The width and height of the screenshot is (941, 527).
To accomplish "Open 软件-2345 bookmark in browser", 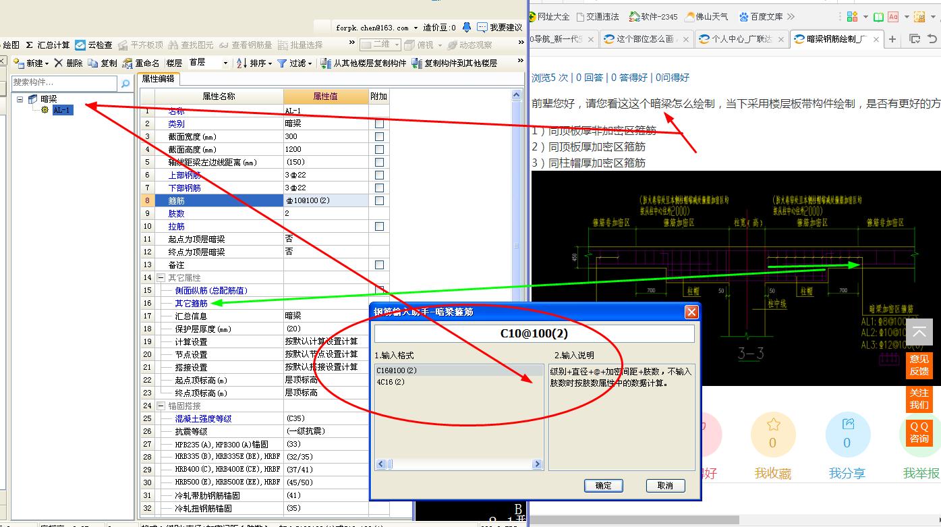I will click(x=653, y=16).
